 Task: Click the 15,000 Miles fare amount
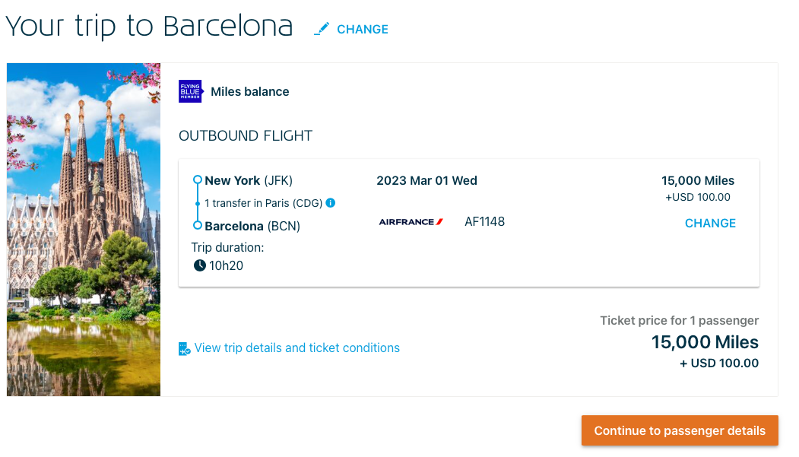(x=697, y=180)
